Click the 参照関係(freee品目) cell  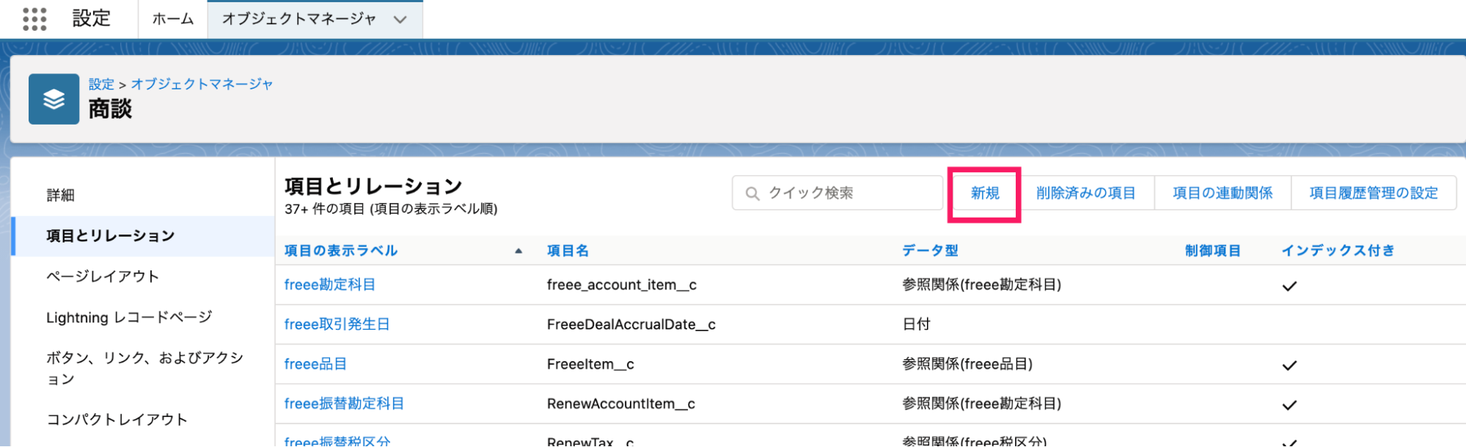(x=967, y=363)
